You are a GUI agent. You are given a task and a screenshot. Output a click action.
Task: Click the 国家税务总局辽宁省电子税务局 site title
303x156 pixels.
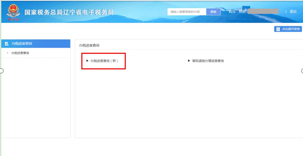(x=69, y=13)
